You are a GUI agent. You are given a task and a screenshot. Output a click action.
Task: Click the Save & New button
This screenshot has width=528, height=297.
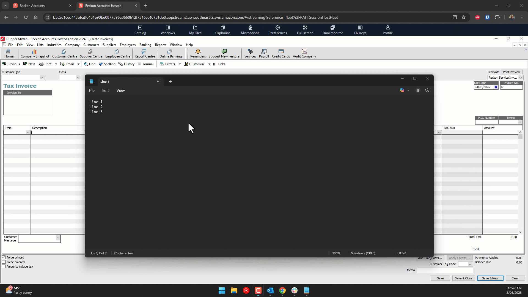[490, 278]
